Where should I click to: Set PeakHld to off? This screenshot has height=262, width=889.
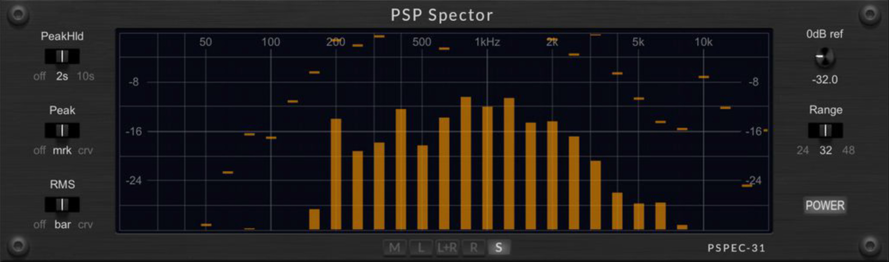39,76
